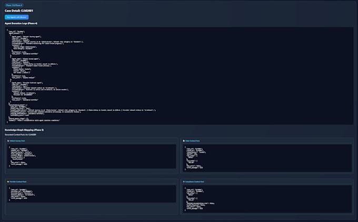The image size is (358, 222).
Task: Click the Compliance Context Pack JSON code block
Action: click(x=267, y=199)
